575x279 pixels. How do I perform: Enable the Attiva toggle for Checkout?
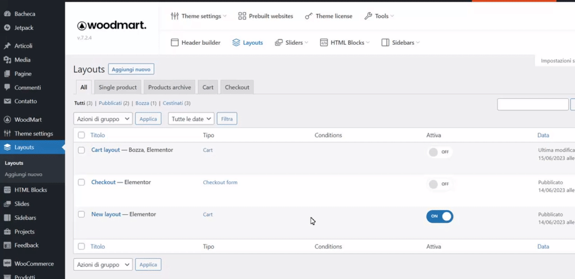[x=439, y=184]
